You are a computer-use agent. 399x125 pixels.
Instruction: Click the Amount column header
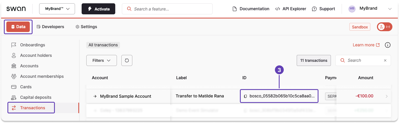point(366,78)
